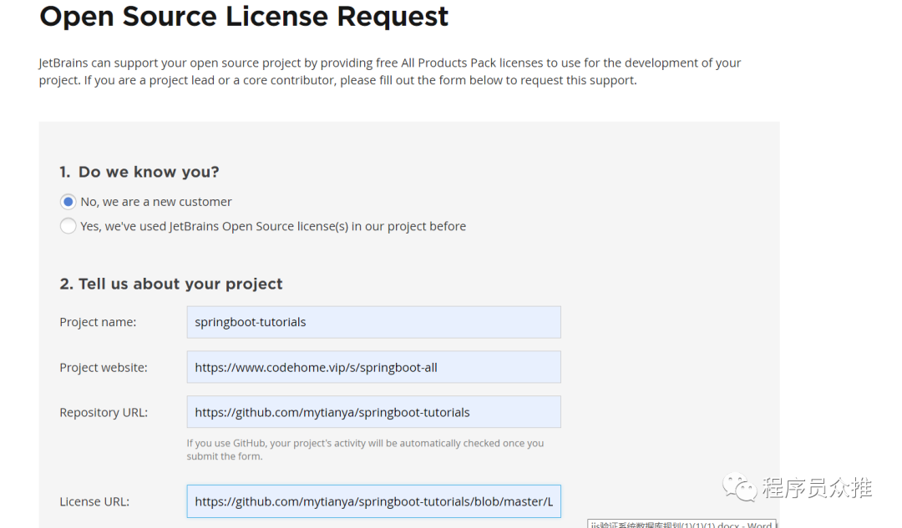Choose the "Yes, we've used JetBrains" radio button
This screenshot has width=902, height=528.
pyautogui.click(x=68, y=226)
